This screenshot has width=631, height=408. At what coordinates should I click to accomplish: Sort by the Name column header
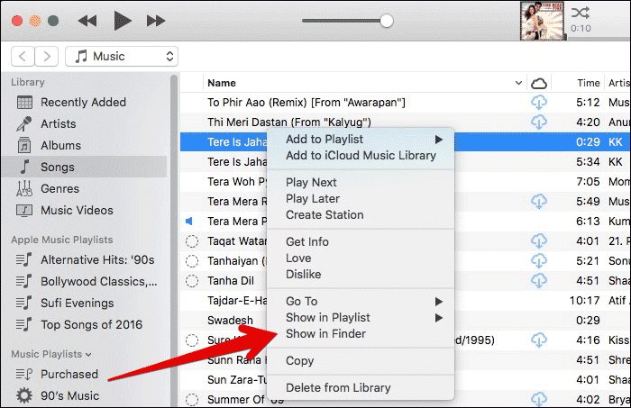point(222,83)
